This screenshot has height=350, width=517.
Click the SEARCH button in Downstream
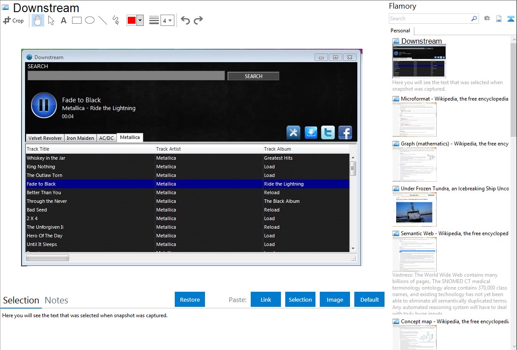(253, 76)
